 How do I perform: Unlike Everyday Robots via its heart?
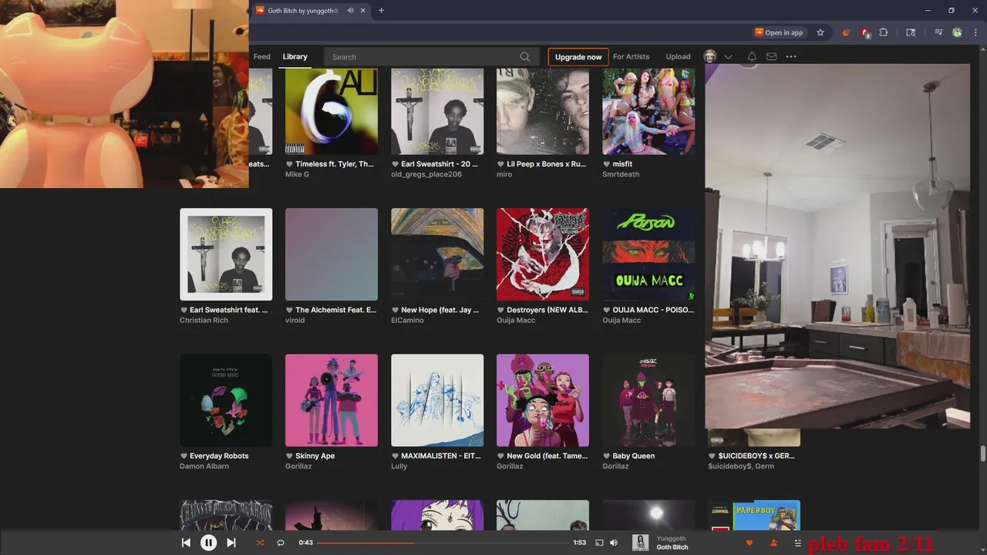(184, 456)
